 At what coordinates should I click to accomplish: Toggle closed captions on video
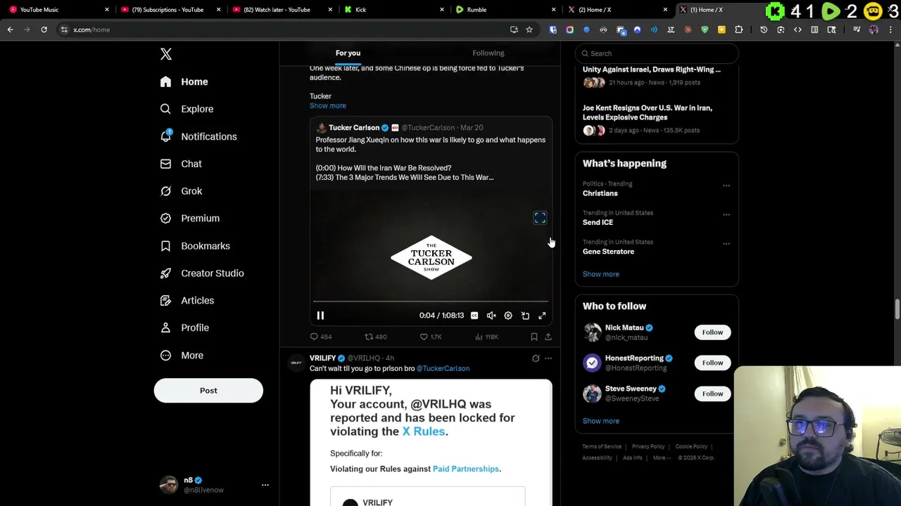(x=474, y=316)
